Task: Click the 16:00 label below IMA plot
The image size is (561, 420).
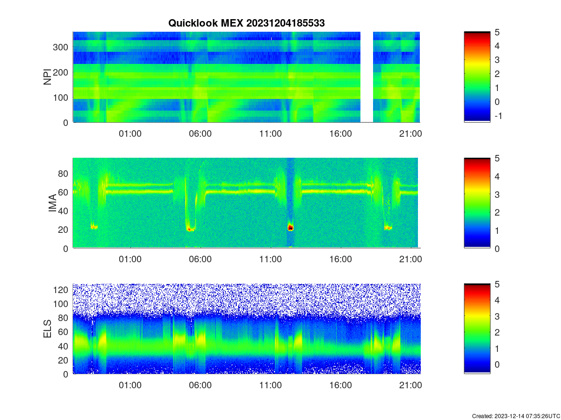Action: point(340,259)
